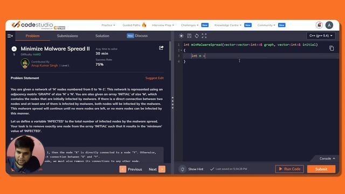Screen dimensions: 345x194
Task: Open contributor Anup Kumar Singh's profile
Action: [44, 66]
